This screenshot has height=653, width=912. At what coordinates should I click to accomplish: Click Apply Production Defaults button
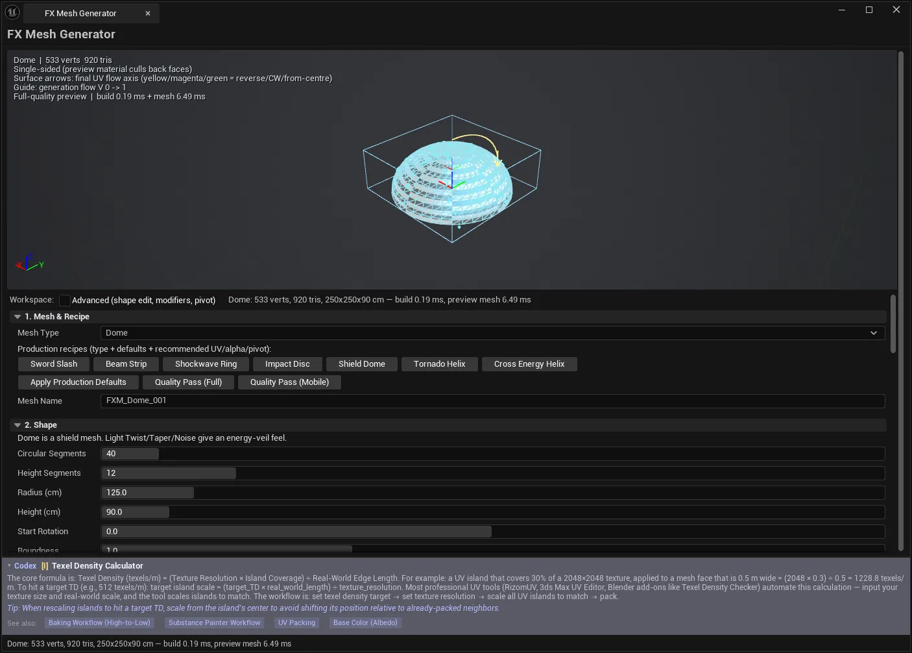[78, 382]
